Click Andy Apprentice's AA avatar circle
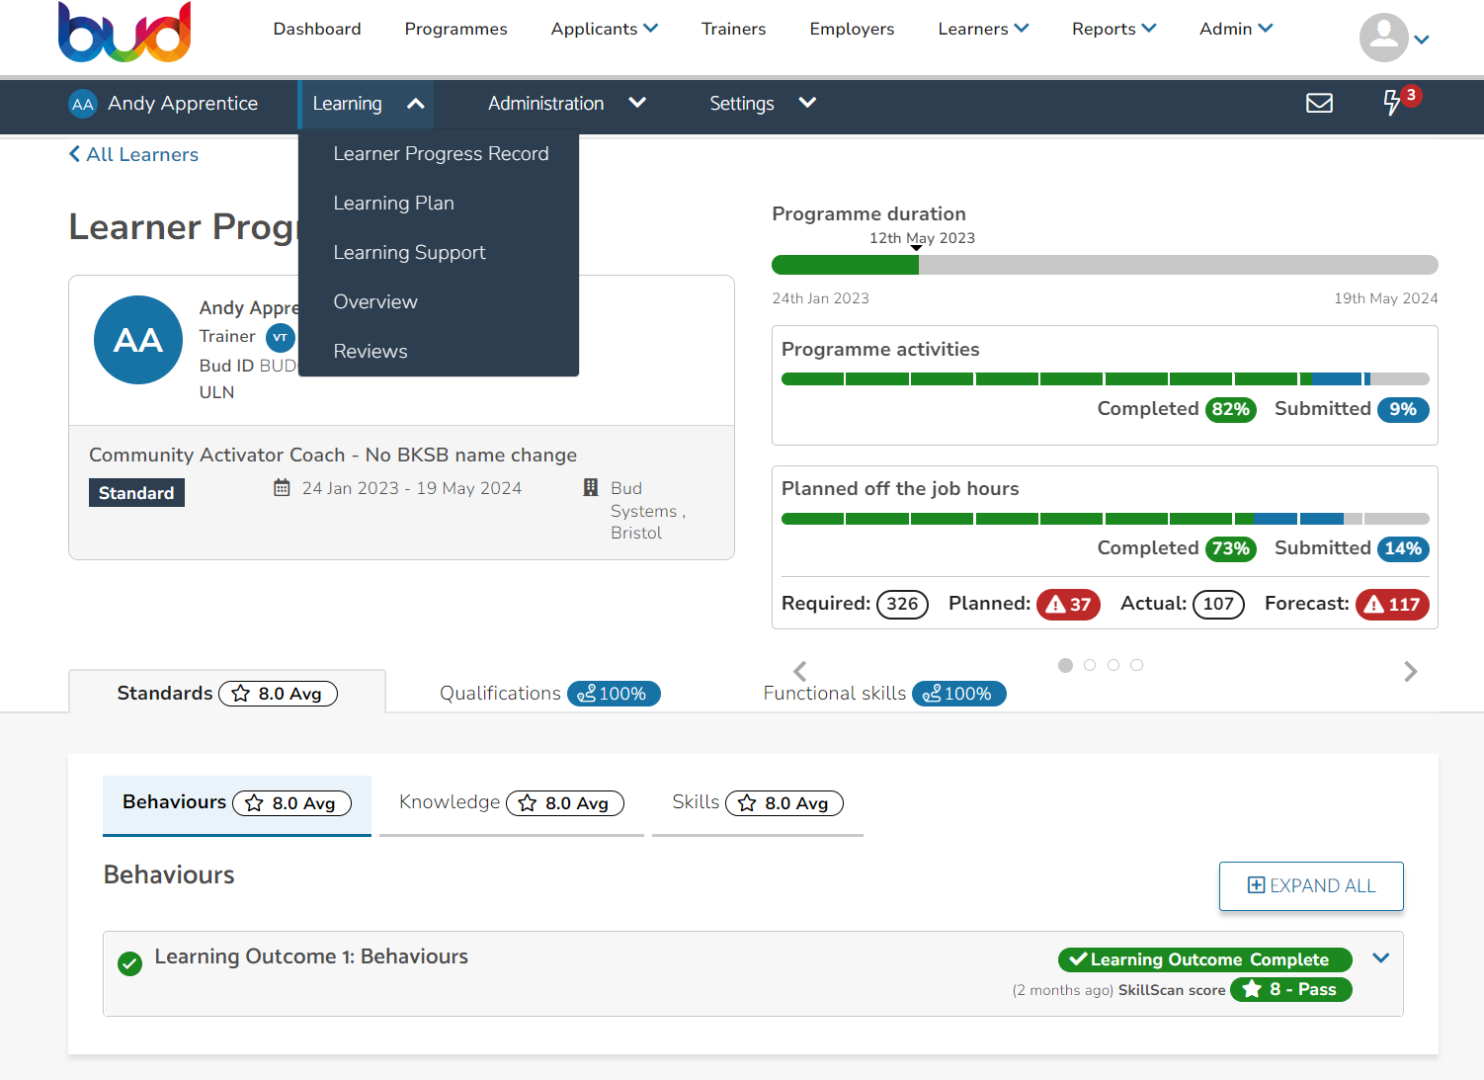Image resolution: width=1484 pixels, height=1080 pixels. pyautogui.click(x=138, y=340)
